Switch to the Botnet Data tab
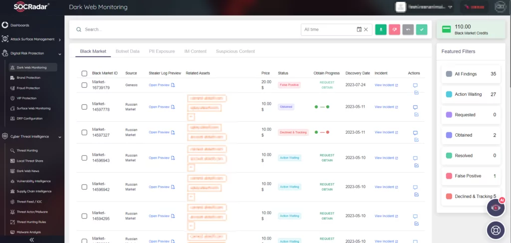This screenshot has width=511, height=243. [x=127, y=51]
